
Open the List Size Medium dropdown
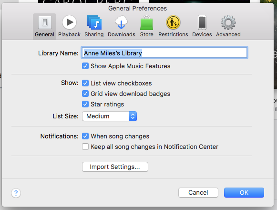pos(109,116)
